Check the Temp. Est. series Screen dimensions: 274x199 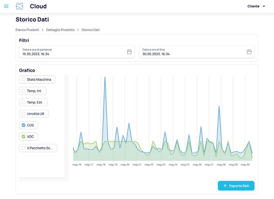pos(23,102)
